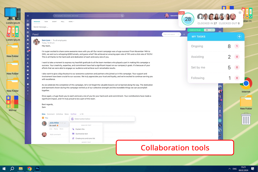Open the help question mark in left sidebar

coord(28,84)
